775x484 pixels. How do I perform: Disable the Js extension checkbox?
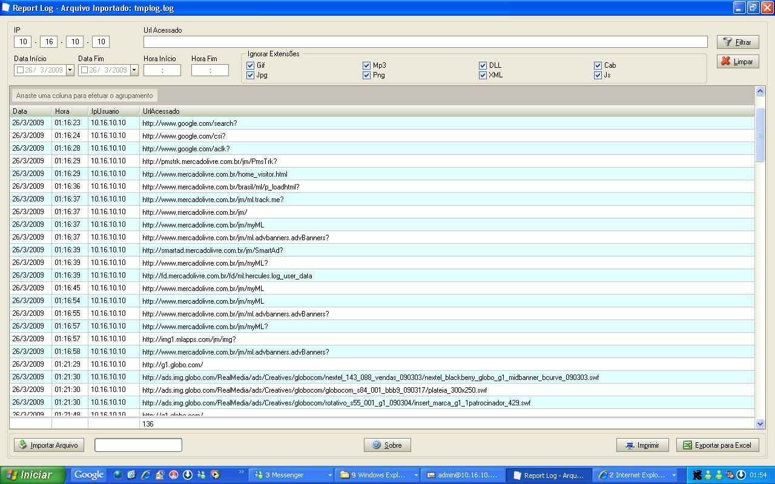point(598,75)
